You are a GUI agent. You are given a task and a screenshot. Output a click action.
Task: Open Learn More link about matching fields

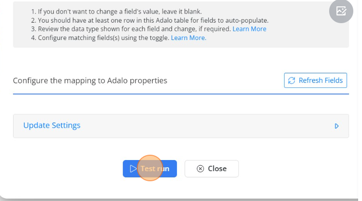click(188, 38)
